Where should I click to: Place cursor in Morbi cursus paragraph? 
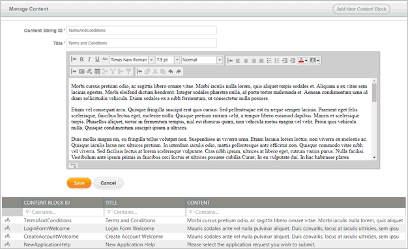point(219,92)
